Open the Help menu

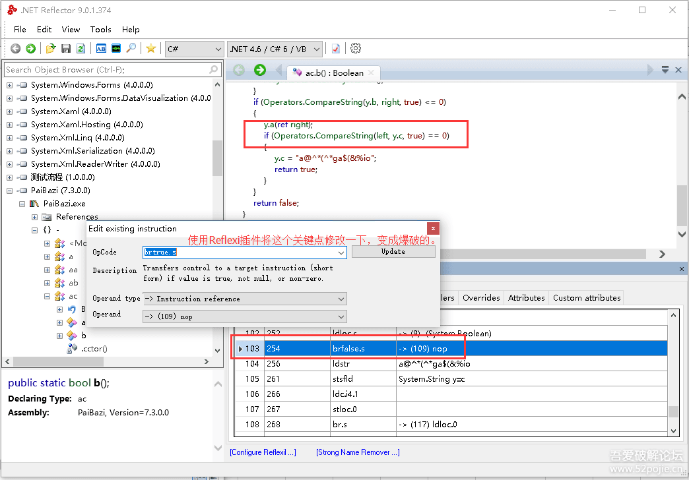(x=131, y=30)
